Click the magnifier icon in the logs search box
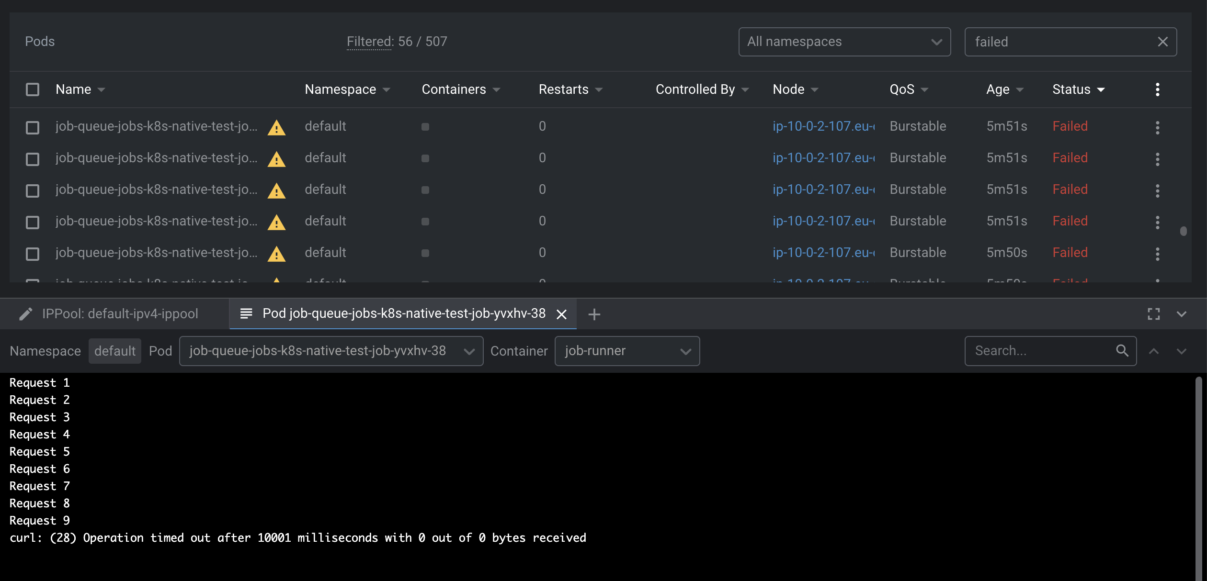The height and width of the screenshot is (581, 1207). pyautogui.click(x=1122, y=350)
